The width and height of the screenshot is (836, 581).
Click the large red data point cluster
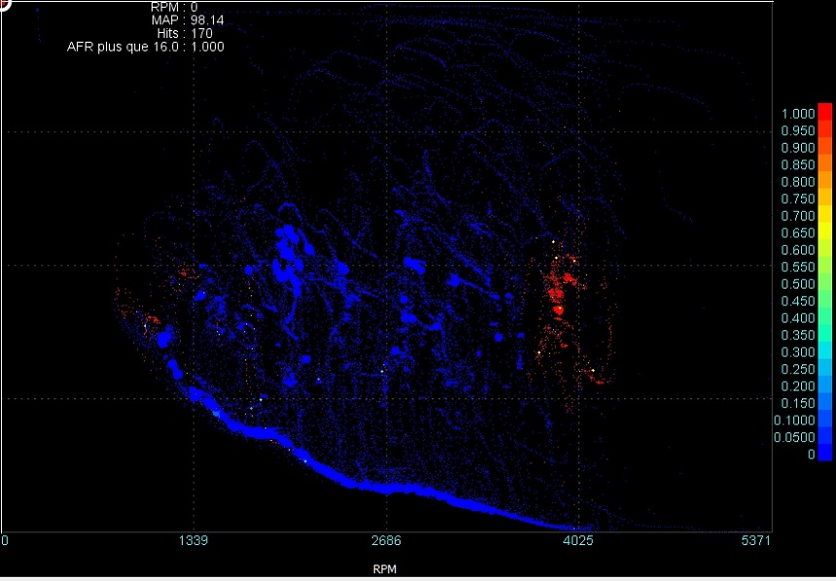click(559, 309)
